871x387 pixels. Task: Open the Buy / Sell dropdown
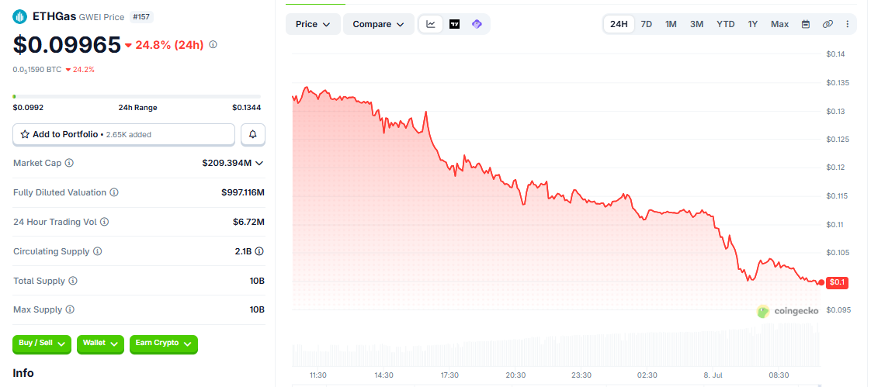[42, 344]
